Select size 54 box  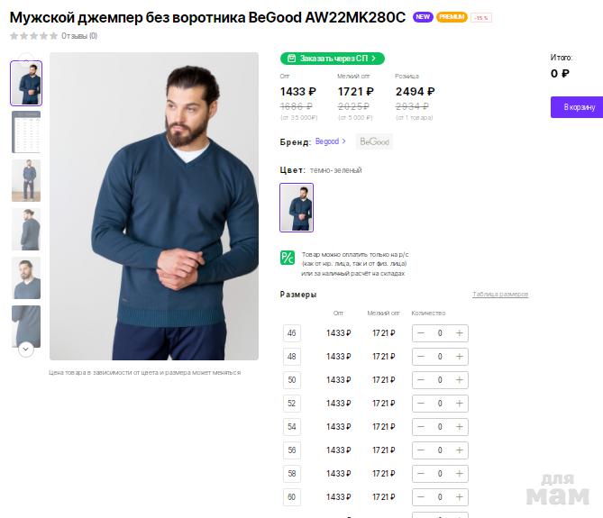pyautogui.click(x=291, y=427)
